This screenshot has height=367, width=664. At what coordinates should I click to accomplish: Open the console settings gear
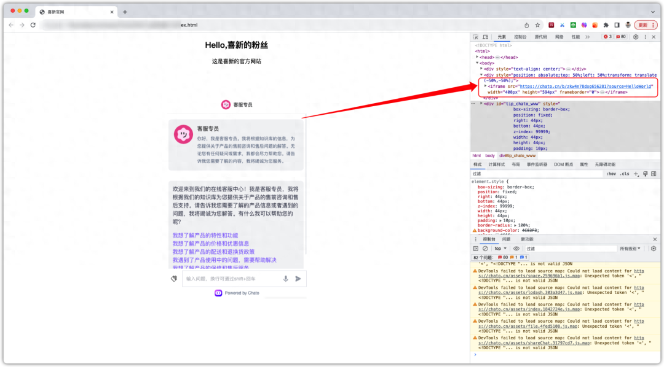tap(654, 249)
